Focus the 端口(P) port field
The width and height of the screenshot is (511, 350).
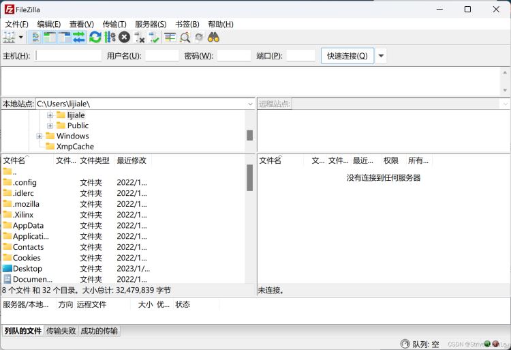click(300, 56)
